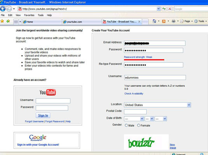Switch to the yourtube.com tab
This screenshot has width=208, height=155.
point(82,22)
